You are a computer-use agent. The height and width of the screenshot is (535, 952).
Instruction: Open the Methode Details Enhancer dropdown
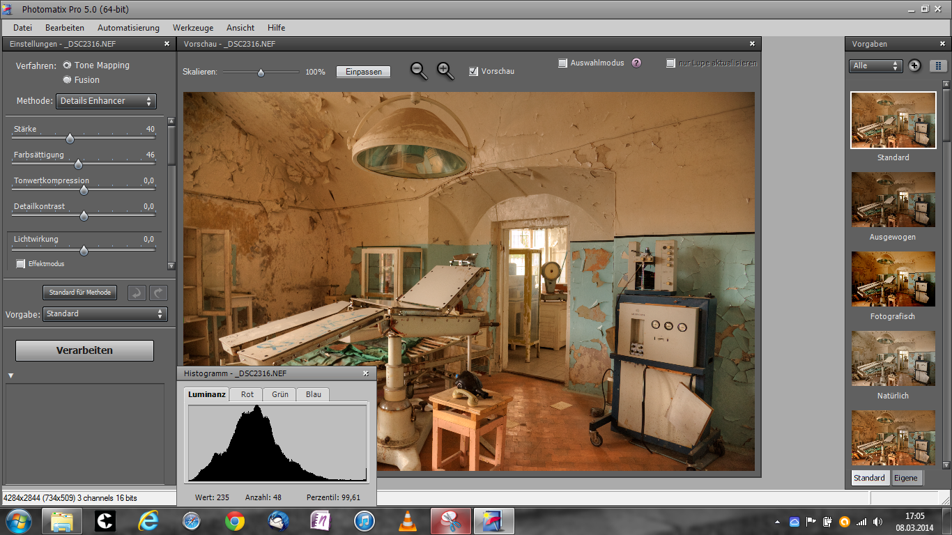[106, 101]
